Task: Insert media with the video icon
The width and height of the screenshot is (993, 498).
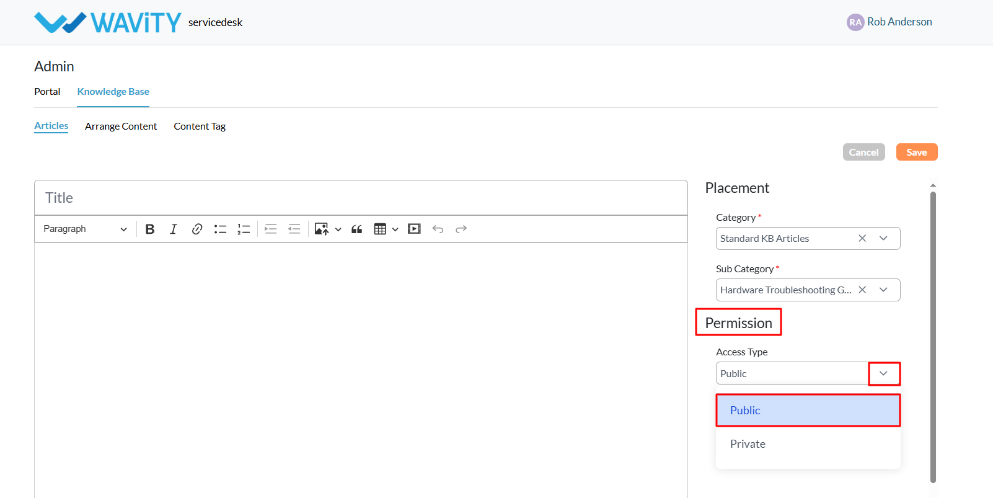Action: 414,229
